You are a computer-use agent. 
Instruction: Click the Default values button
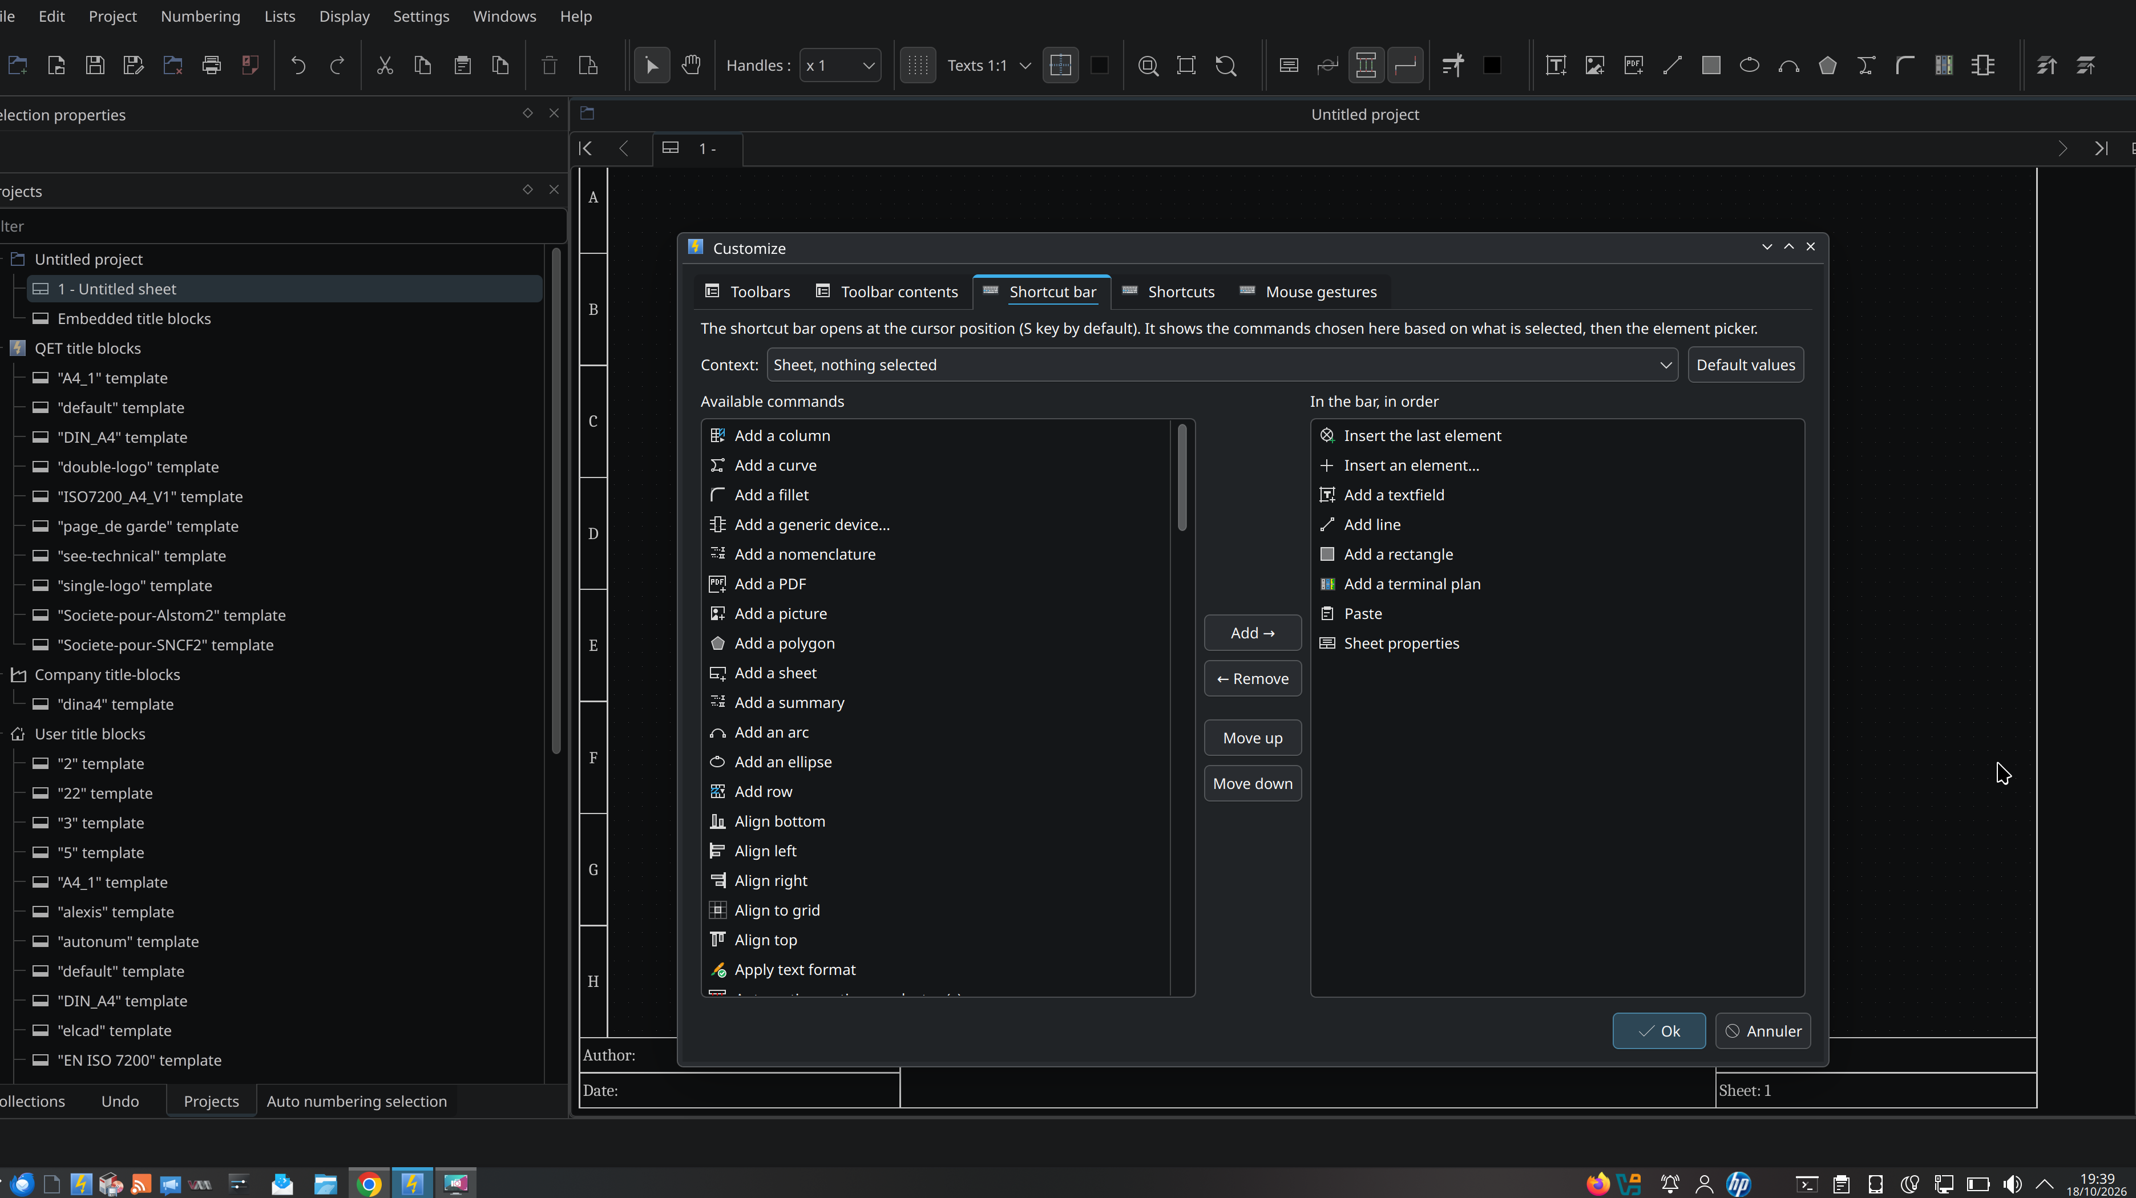tap(1746, 365)
